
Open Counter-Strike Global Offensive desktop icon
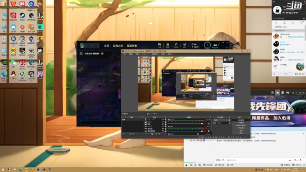coord(40,39)
